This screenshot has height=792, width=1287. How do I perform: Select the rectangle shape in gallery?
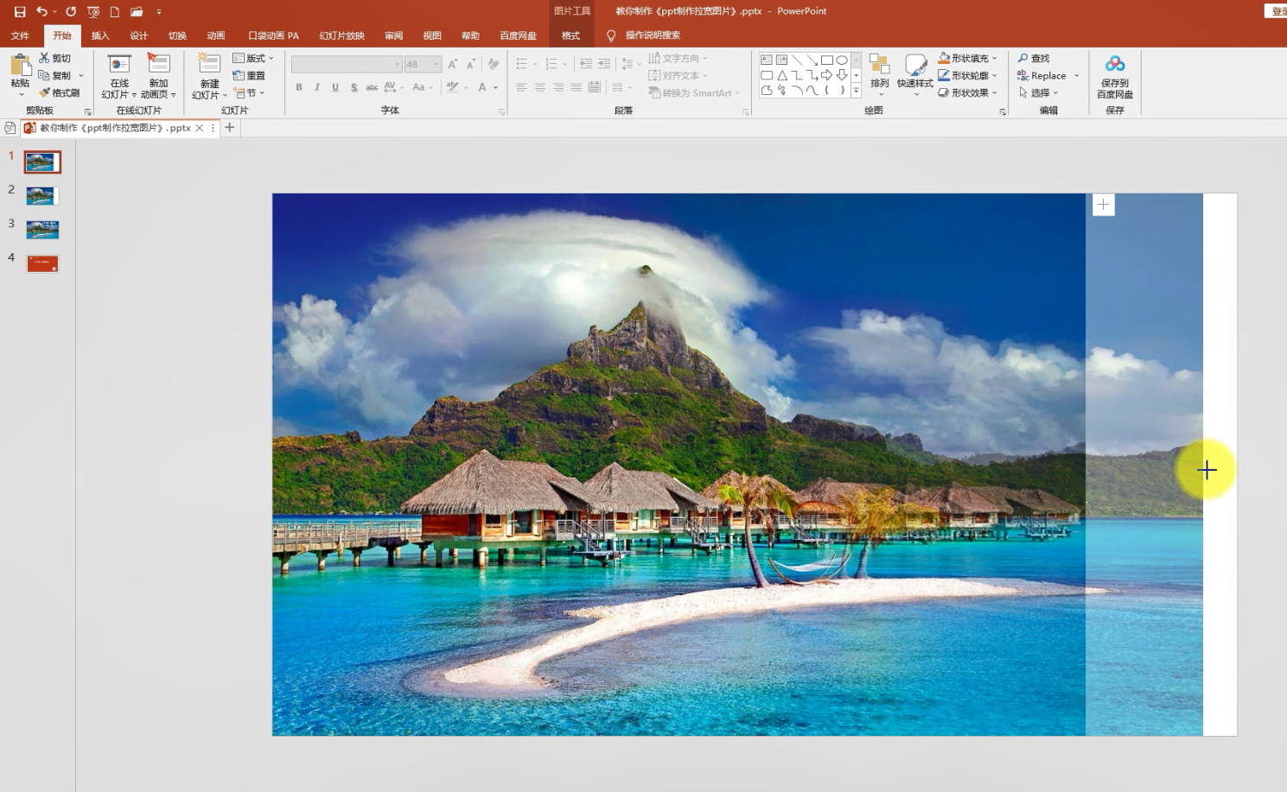[827, 60]
